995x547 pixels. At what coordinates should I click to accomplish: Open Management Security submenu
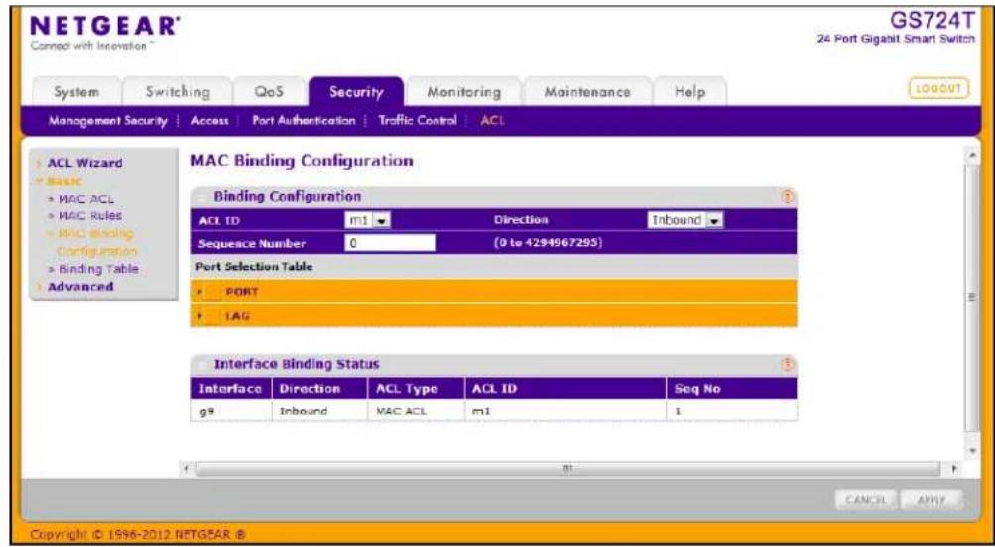(108, 121)
